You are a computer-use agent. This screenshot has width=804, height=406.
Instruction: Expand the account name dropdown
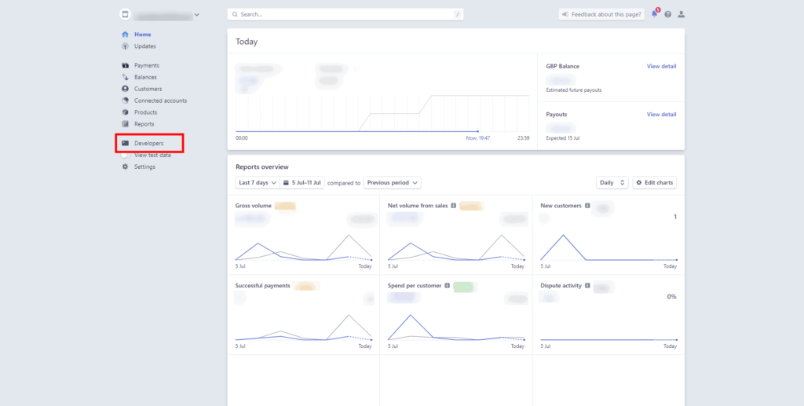[196, 14]
